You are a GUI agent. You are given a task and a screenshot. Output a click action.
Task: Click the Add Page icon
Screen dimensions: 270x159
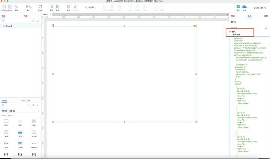click(x=33, y=21)
